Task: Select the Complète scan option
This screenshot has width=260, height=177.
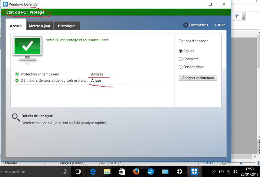Action: point(181,59)
